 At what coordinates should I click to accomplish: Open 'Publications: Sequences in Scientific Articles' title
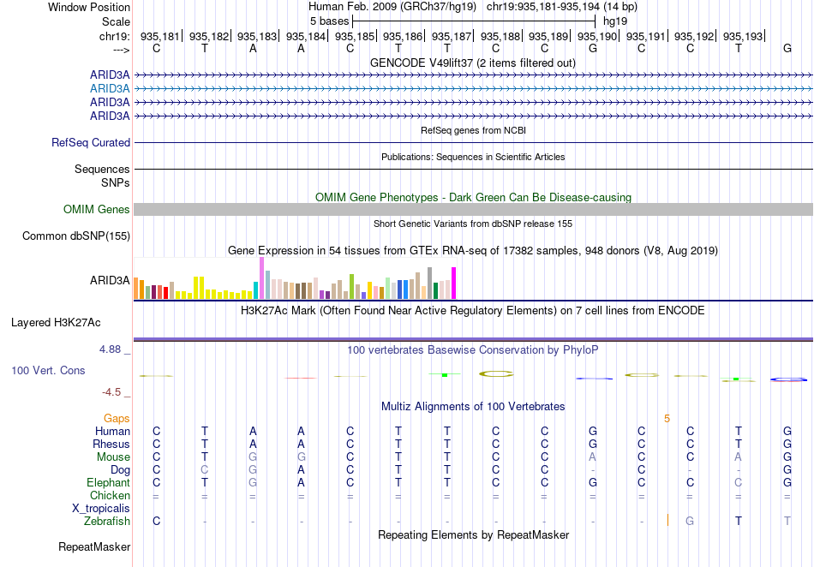pyautogui.click(x=473, y=157)
